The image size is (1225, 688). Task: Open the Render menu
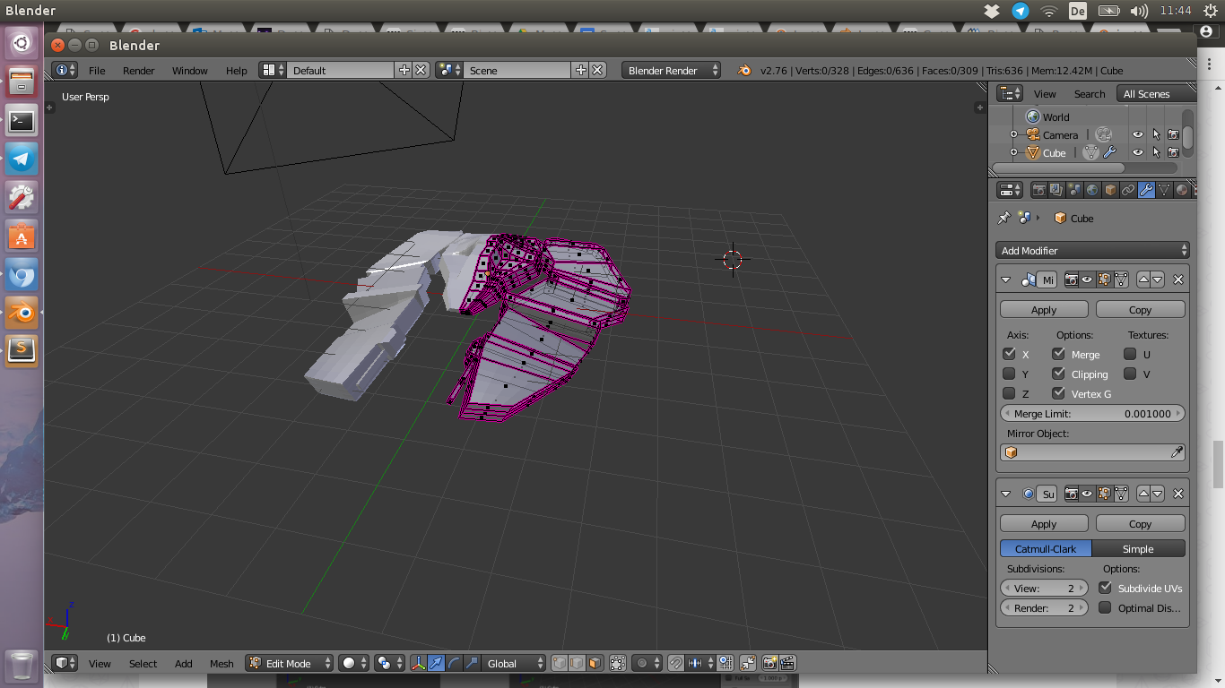click(x=138, y=71)
